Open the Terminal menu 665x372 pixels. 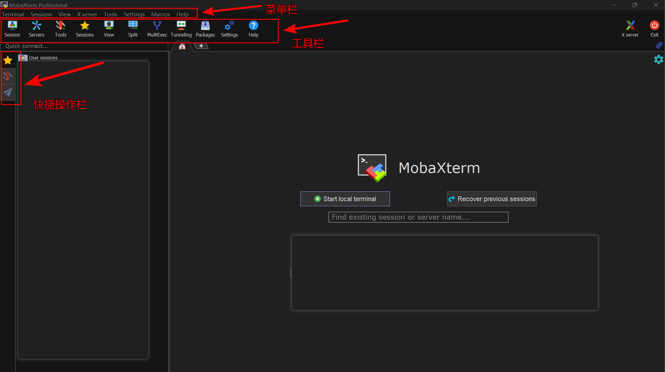13,14
